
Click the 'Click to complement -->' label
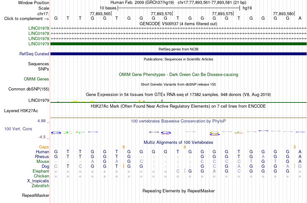pos(26,19)
